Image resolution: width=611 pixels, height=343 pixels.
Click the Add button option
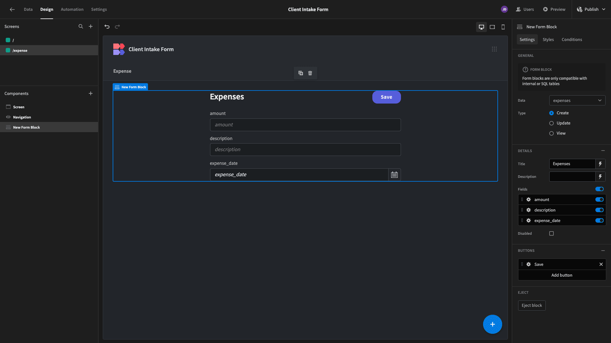click(x=562, y=275)
